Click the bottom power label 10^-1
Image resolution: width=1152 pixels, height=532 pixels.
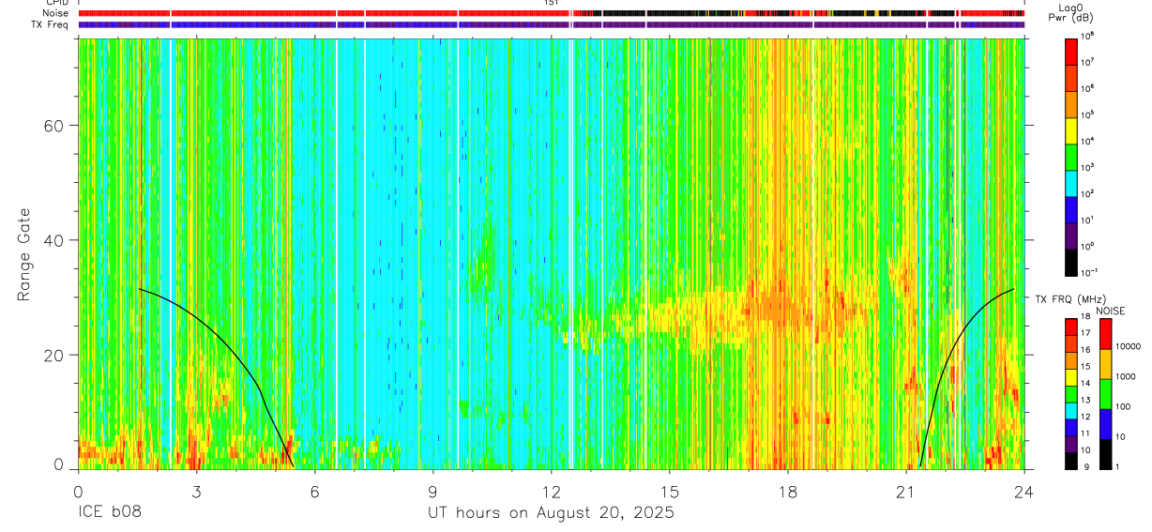[1090, 272]
